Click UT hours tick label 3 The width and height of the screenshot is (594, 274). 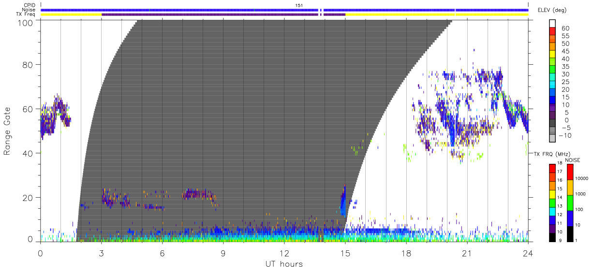101,253
